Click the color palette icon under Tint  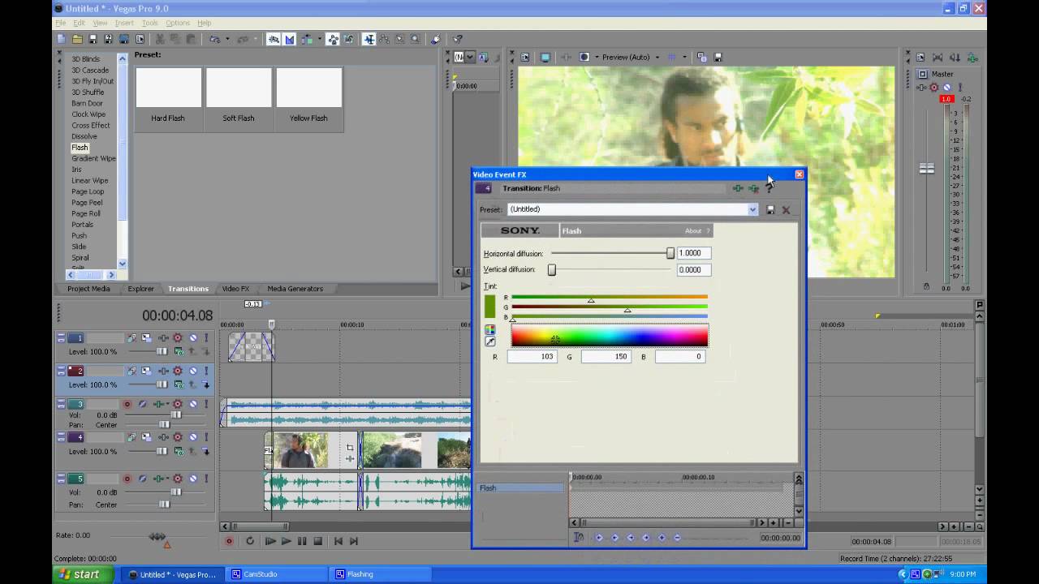pyautogui.click(x=490, y=329)
